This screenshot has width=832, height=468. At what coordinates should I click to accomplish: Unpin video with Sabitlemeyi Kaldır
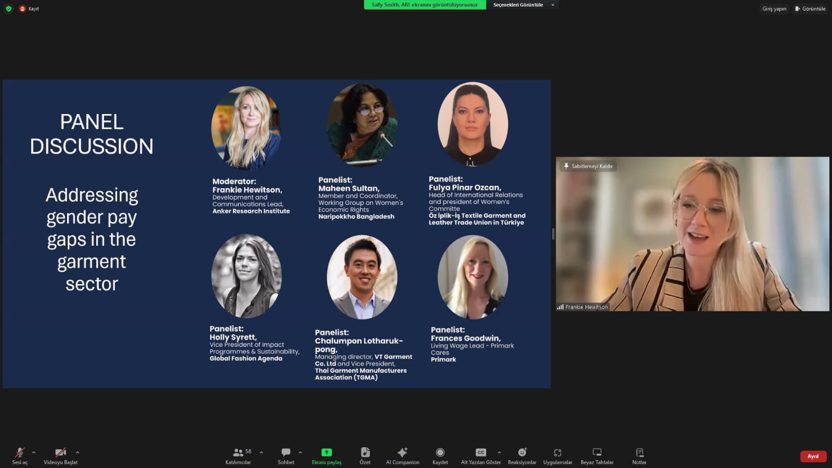click(x=588, y=166)
